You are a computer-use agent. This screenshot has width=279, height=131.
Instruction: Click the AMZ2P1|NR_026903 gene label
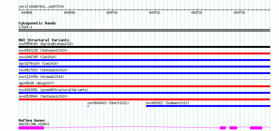[34, 124]
